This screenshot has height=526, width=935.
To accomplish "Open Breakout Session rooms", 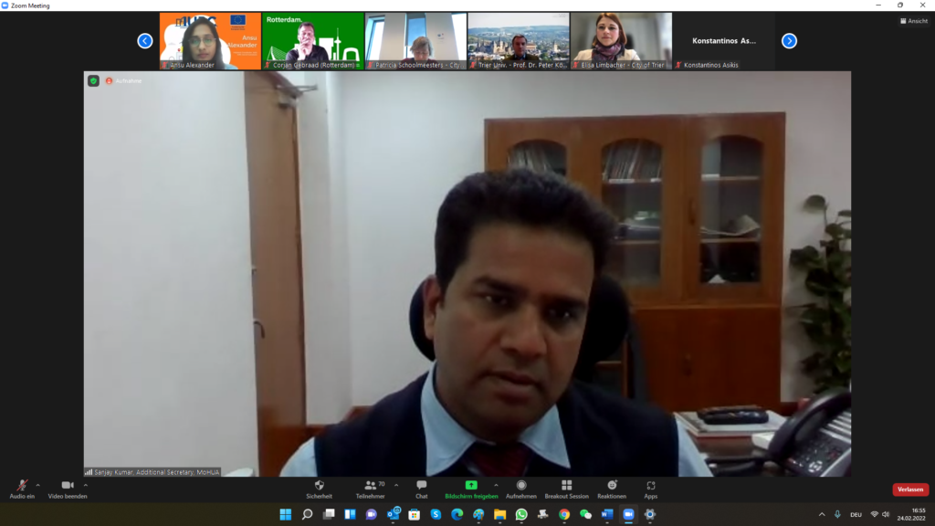I will 566,486.
